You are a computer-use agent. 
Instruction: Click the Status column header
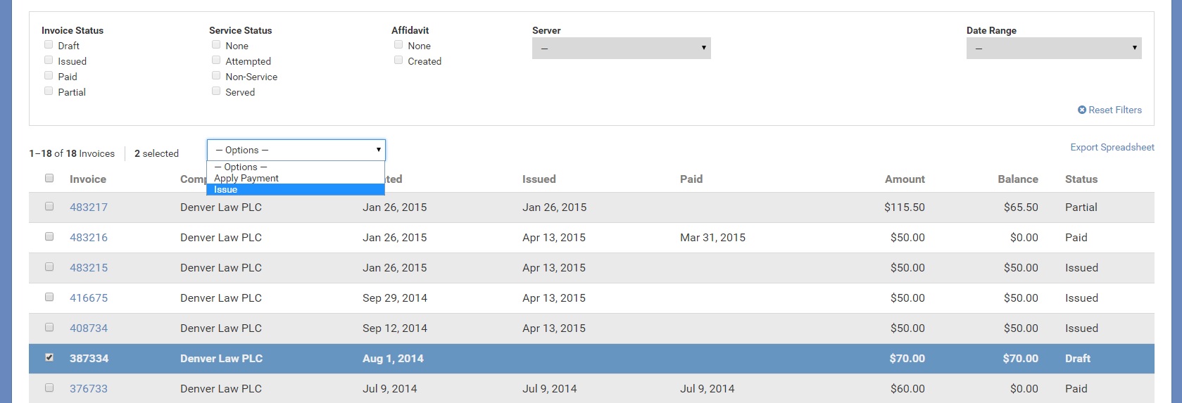coord(1081,179)
